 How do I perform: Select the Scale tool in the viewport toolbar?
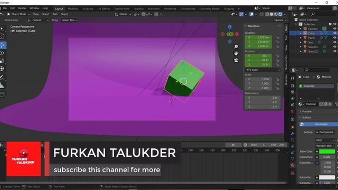tap(2, 61)
